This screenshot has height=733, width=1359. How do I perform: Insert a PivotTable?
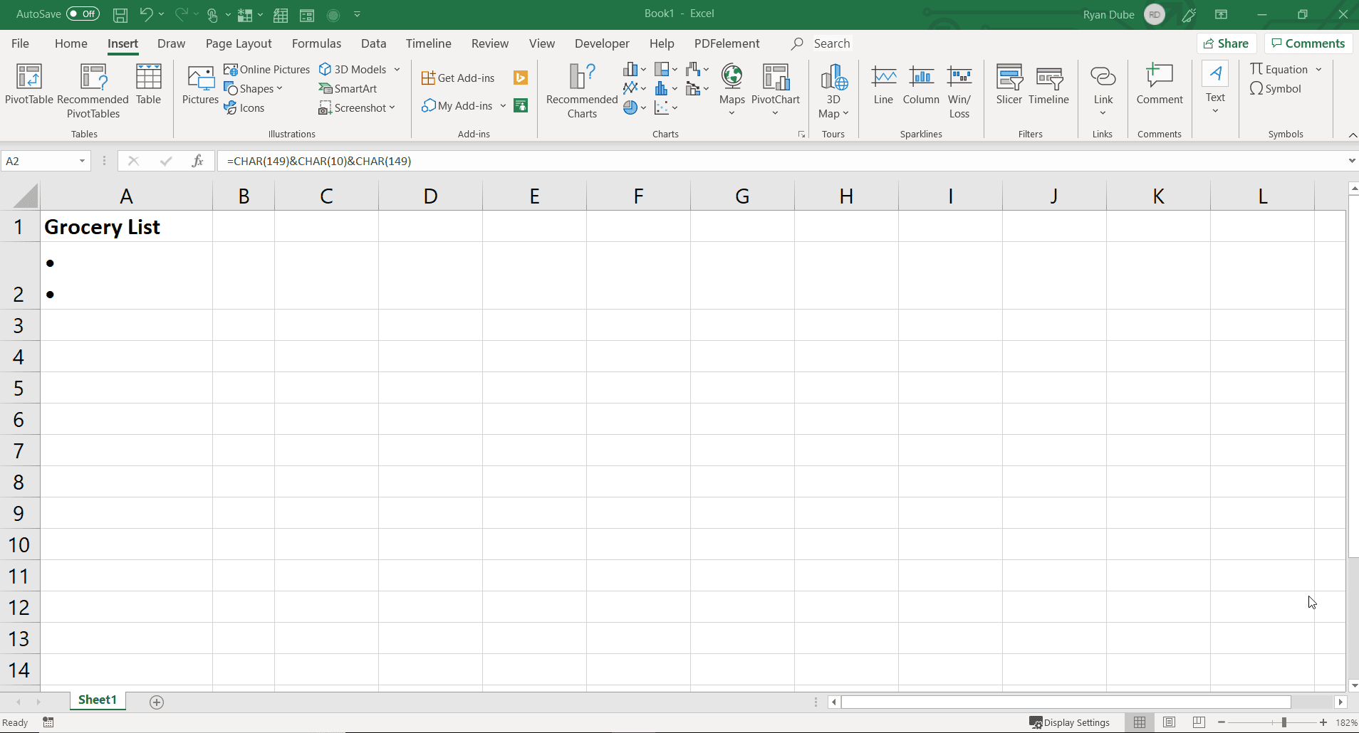28,85
